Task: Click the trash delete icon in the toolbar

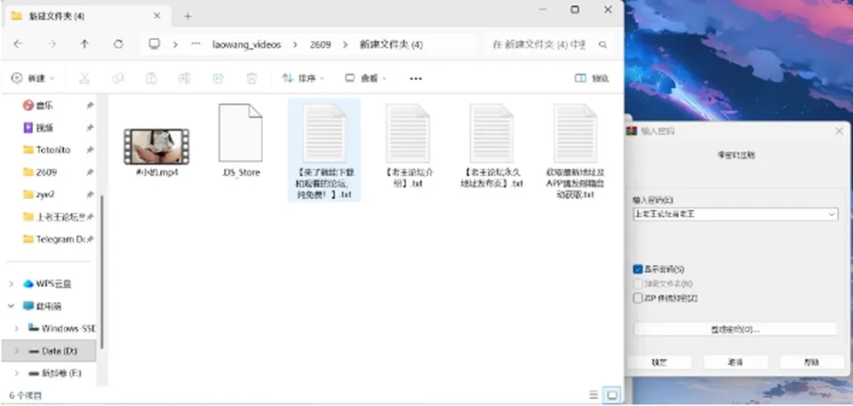Action: point(251,78)
